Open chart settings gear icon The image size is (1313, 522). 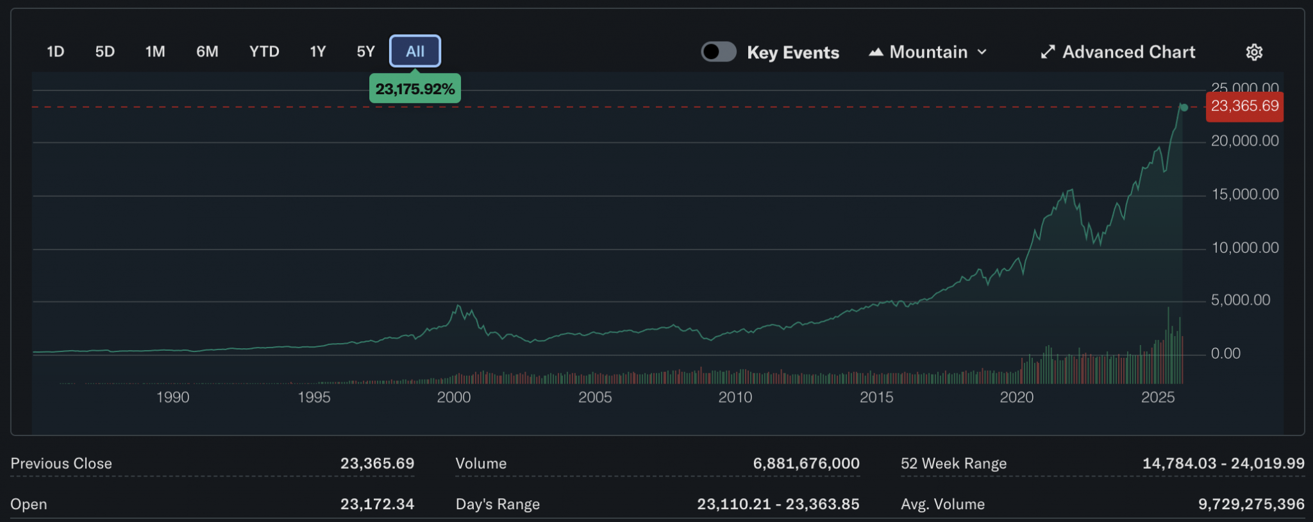(1254, 52)
